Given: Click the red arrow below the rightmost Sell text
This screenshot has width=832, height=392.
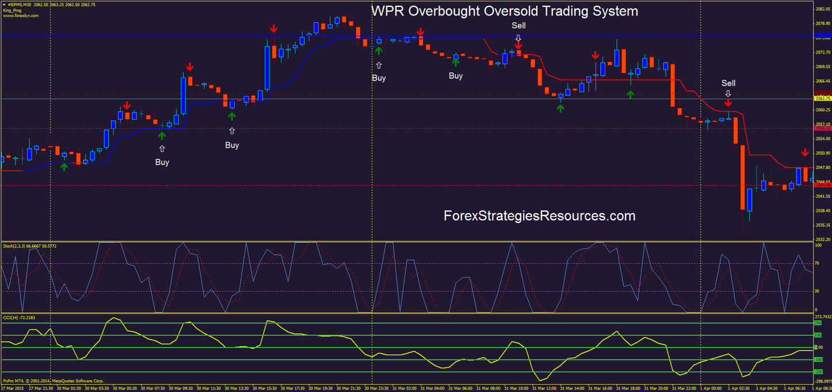Looking at the screenshot, I should click(728, 102).
